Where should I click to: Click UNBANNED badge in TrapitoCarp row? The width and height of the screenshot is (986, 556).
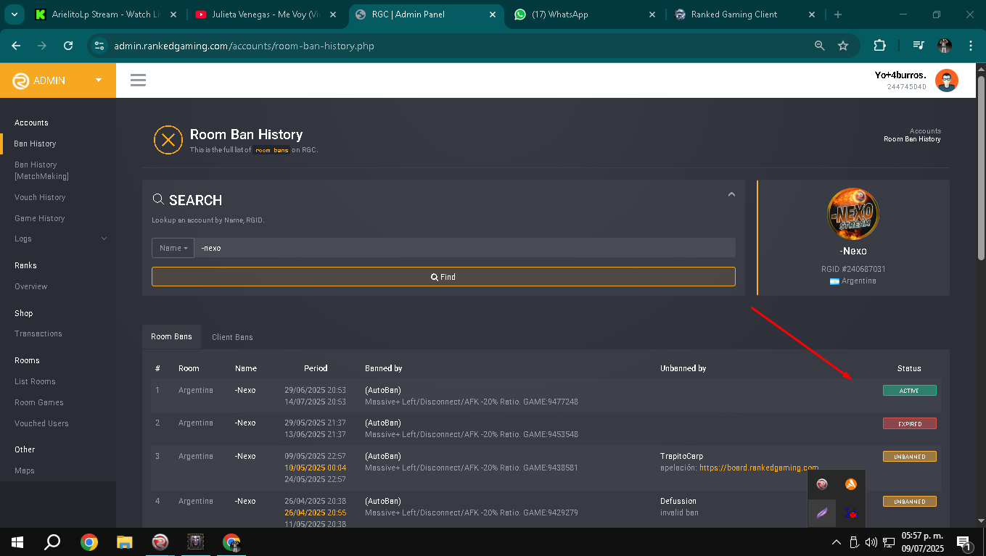point(909,457)
